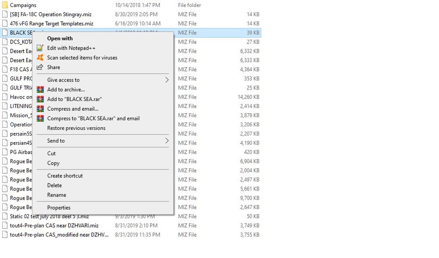Select Compress and email...
Viewport: 439px width, 258px height.
72,109
